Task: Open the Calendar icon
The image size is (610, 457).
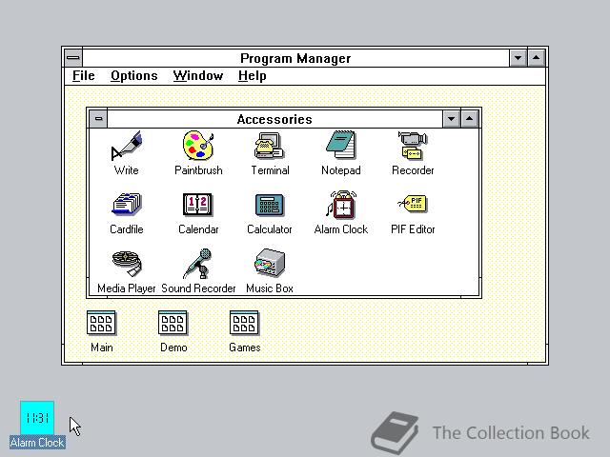Action: tap(197, 205)
